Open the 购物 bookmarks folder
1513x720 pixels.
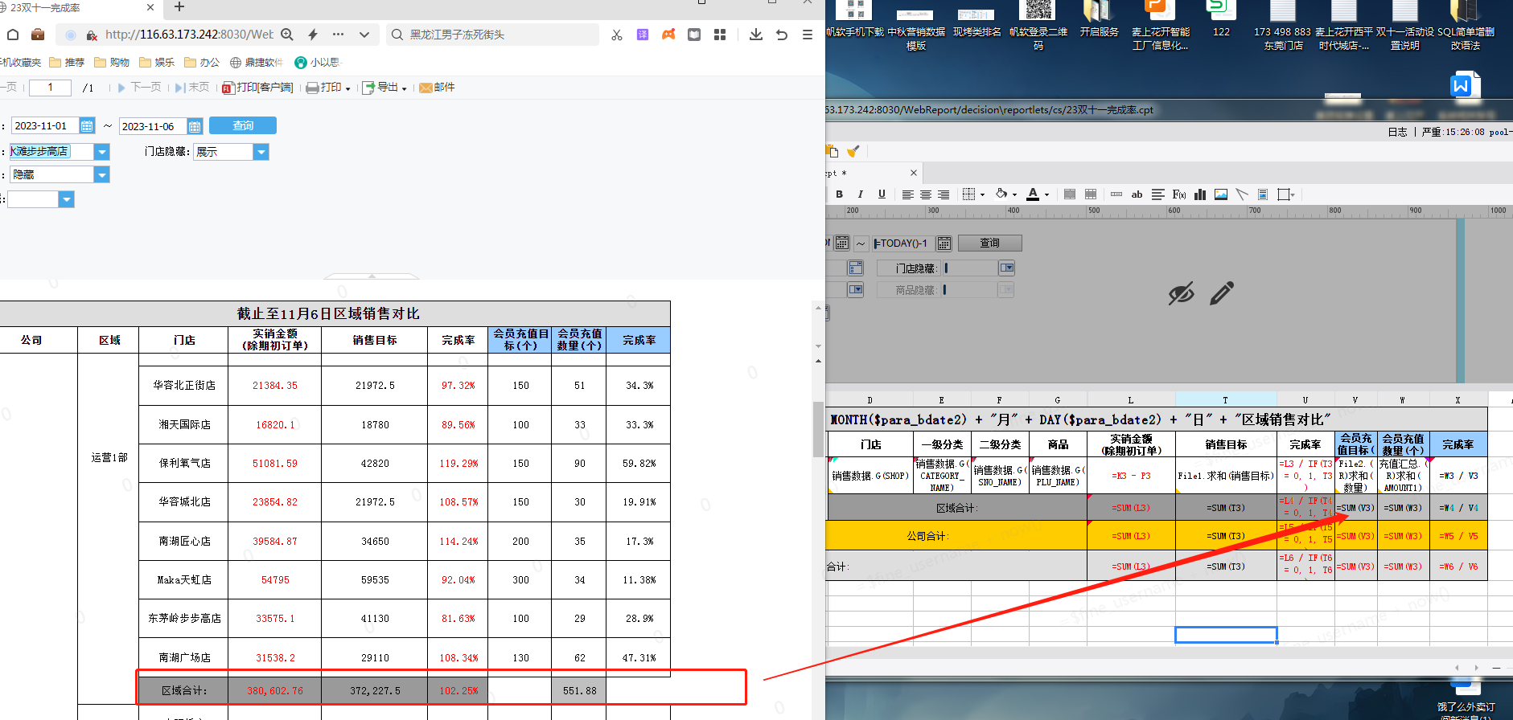[x=112, y=62]
